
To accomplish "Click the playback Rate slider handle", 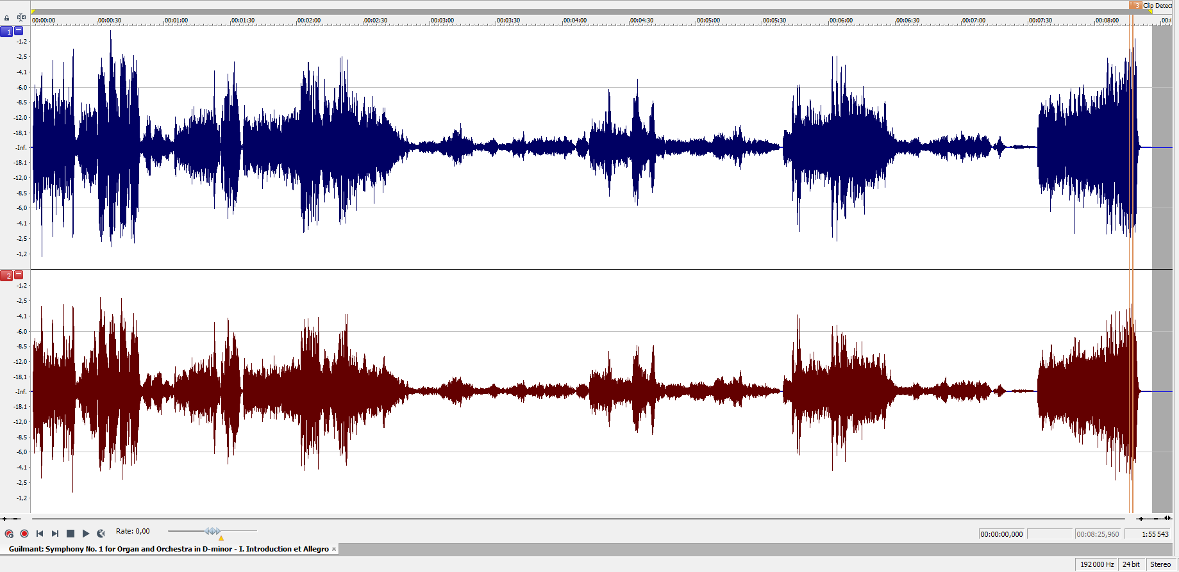I will [x=213, y=531].
